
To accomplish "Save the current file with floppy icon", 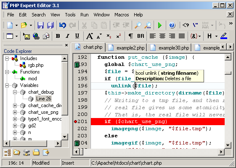I will coord(41,25).
